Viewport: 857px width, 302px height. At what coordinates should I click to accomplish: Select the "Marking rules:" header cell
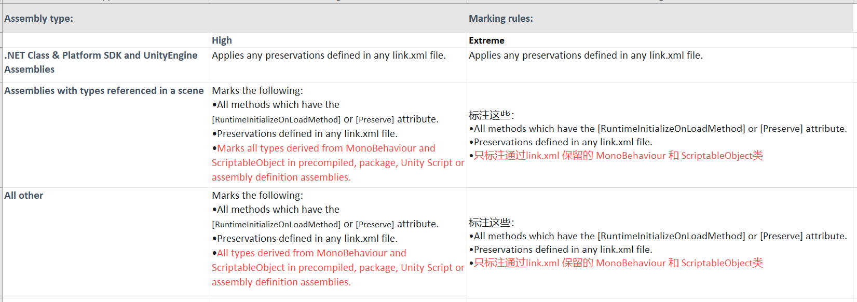click(x=500, y=19)
